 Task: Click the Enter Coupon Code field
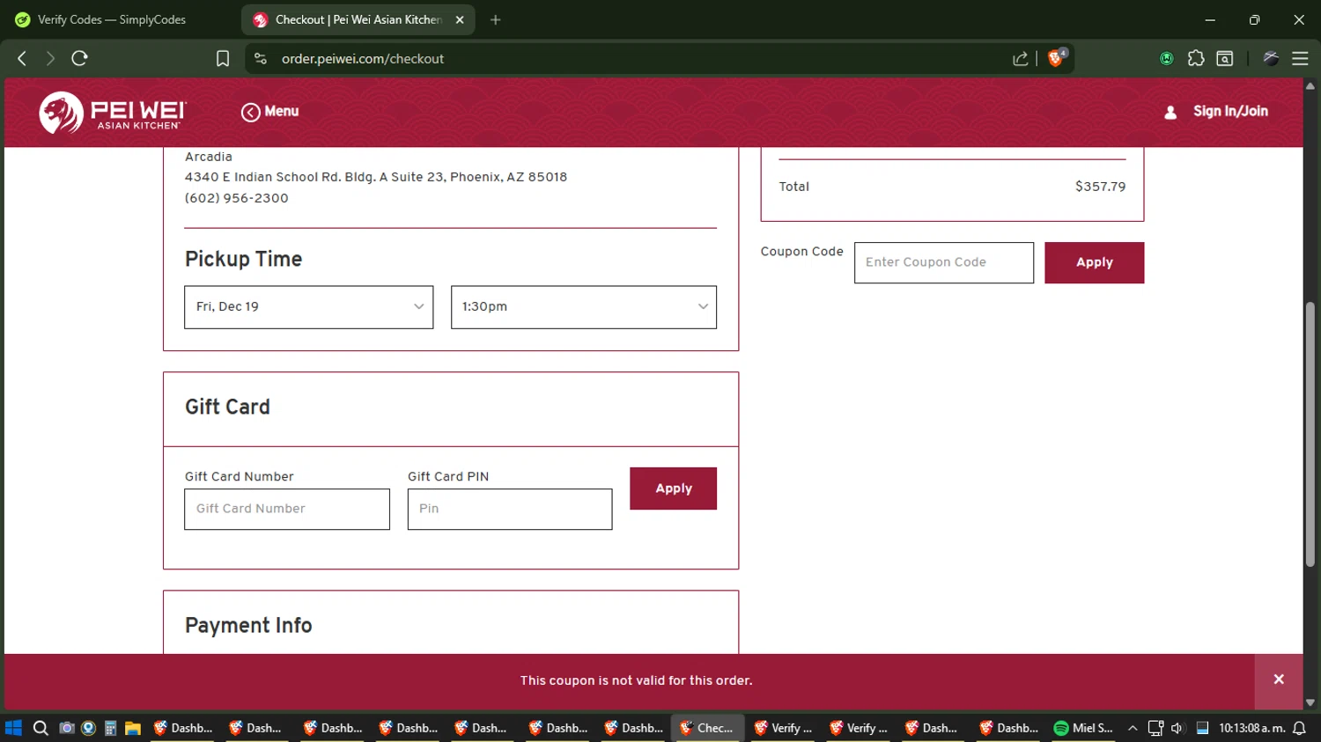tap(944, 262)
